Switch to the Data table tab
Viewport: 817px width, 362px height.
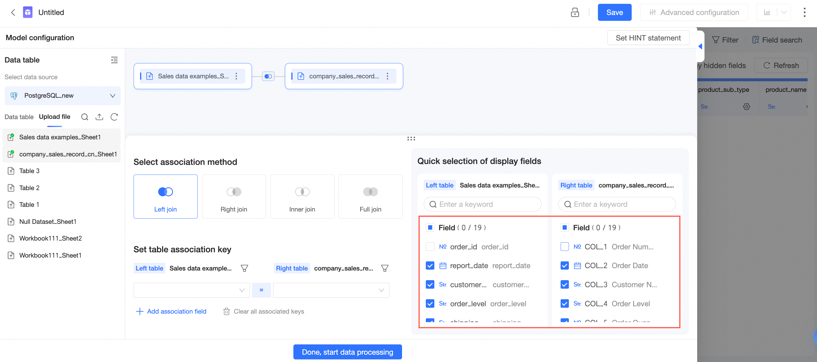pyautogui.click(x=19, y=117)
